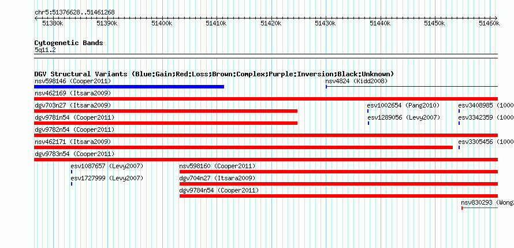Click the red bar under dgv9784n54

(338, 196)
